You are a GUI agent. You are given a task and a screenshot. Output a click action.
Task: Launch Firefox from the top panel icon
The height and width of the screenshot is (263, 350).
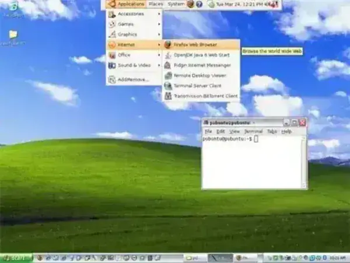(x=191, y=4)
